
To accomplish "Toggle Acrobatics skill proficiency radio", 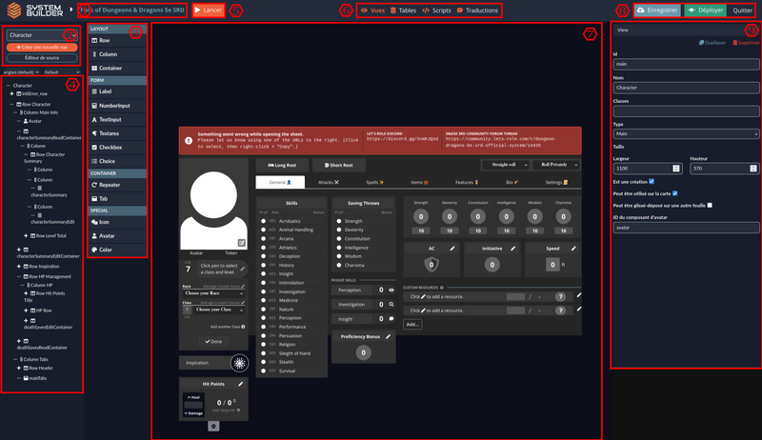I will point(264,221).
